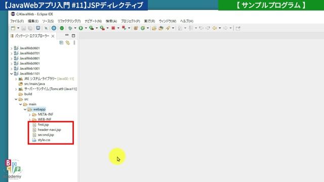The height and width of the screenshot is (182, 324).
Task: Click the New wizard toolbar icon
Action: (x=13, y=28)
